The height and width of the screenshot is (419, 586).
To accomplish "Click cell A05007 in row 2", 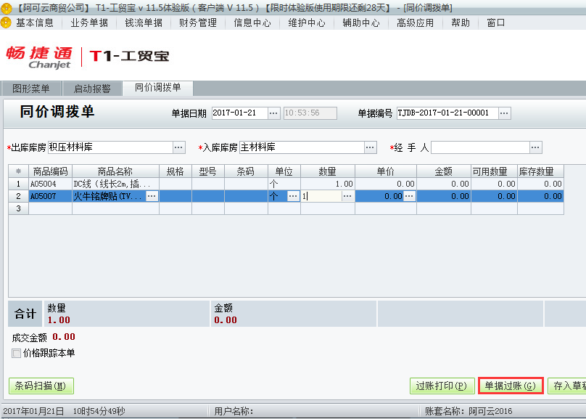I will click(x=51, y=196).
